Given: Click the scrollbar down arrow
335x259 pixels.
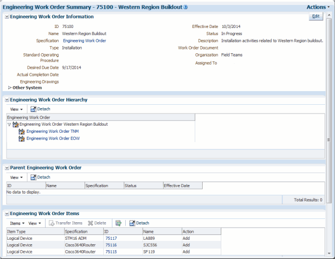Looking at the screenshot, I should (x=329, y=254).
